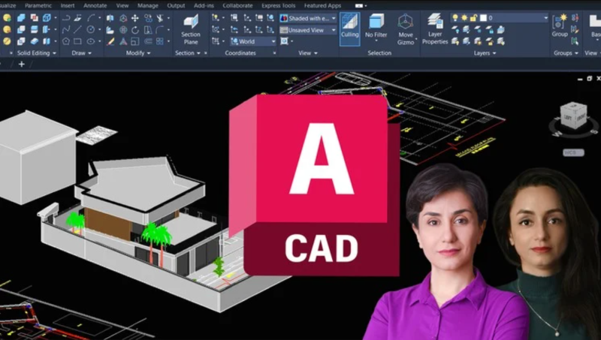Click the white color swatch of layer 0
The image size is (601, 340).
point(483,17)
